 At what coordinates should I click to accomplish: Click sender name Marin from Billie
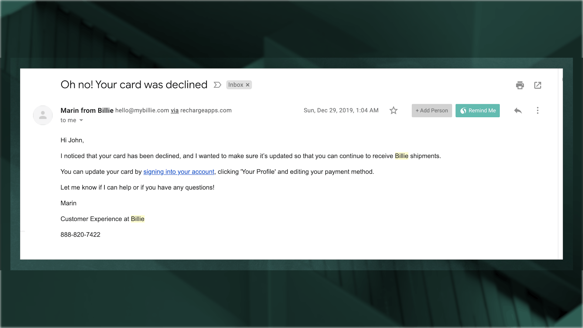[87, 110]
